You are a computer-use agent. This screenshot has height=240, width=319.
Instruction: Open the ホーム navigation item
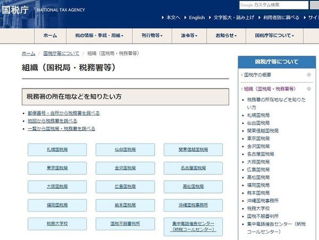coord(50,35)
